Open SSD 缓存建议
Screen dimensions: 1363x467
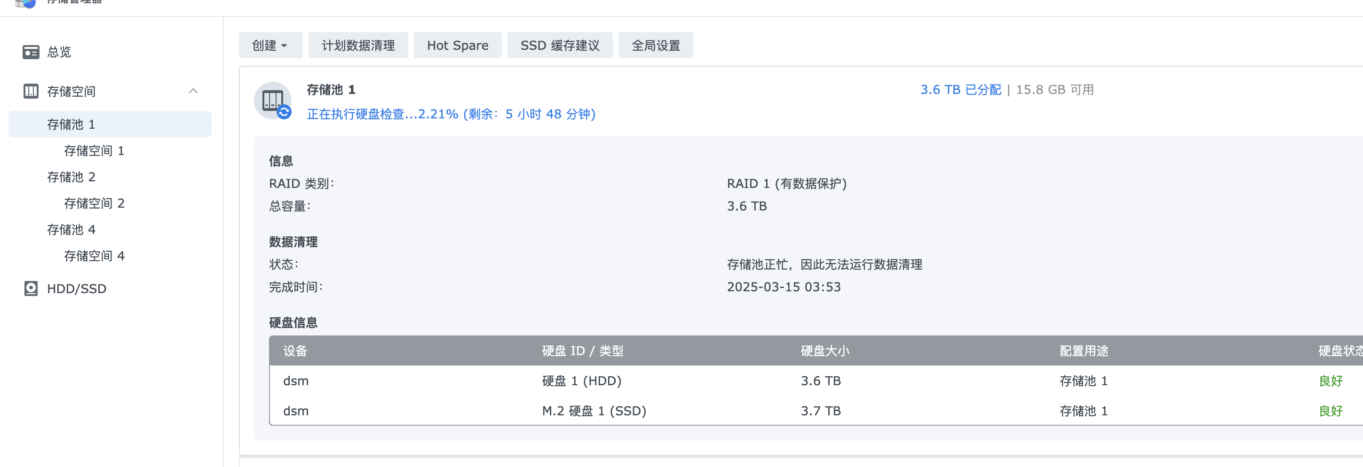pos(560,45)
